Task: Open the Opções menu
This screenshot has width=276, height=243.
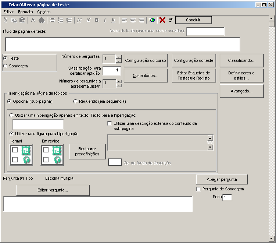Action: pos(44,12)
